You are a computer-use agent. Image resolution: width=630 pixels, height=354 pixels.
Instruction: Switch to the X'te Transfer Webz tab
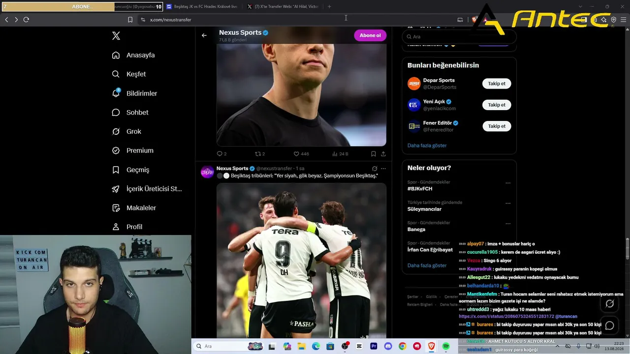283,6
